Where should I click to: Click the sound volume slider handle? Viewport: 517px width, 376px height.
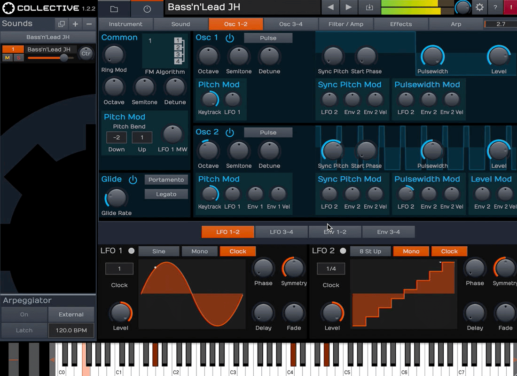coord(63,58)
